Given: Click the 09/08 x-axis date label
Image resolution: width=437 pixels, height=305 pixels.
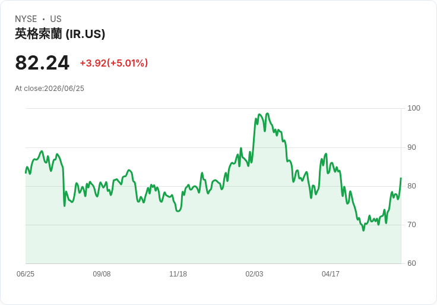Looking at the screenshot, I should click(102, 274).
